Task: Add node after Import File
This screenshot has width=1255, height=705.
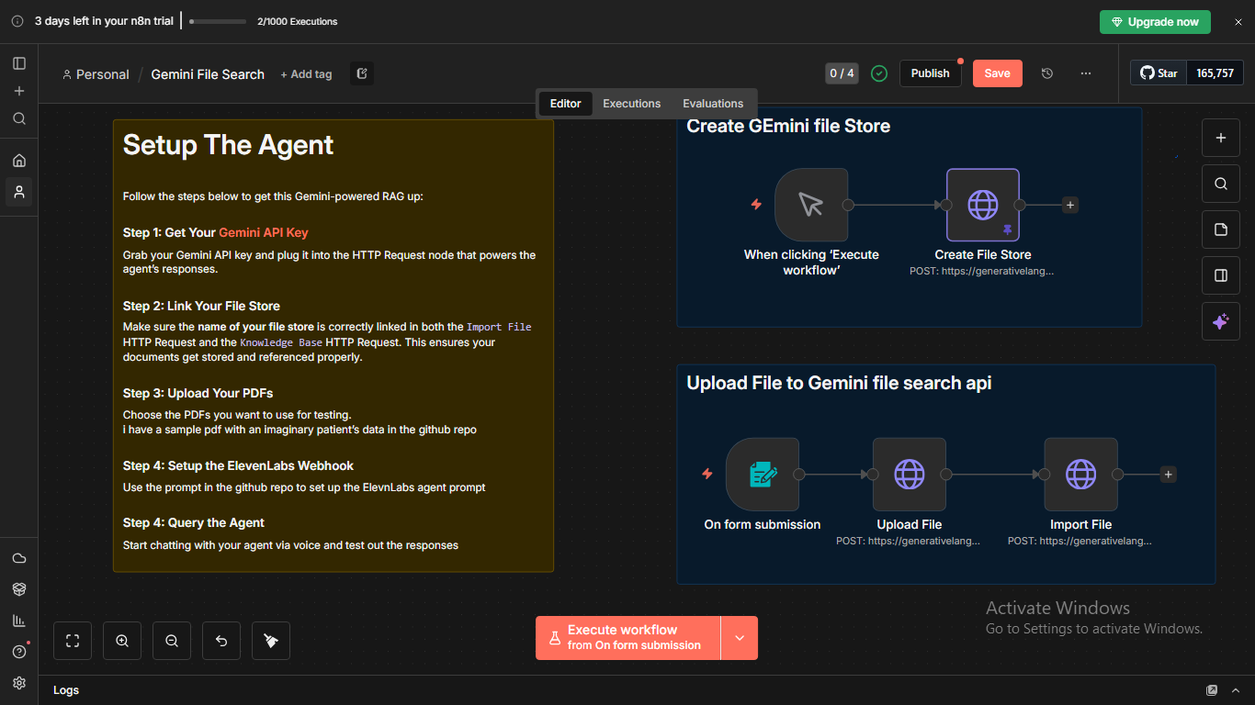Action: point(1169,475)
